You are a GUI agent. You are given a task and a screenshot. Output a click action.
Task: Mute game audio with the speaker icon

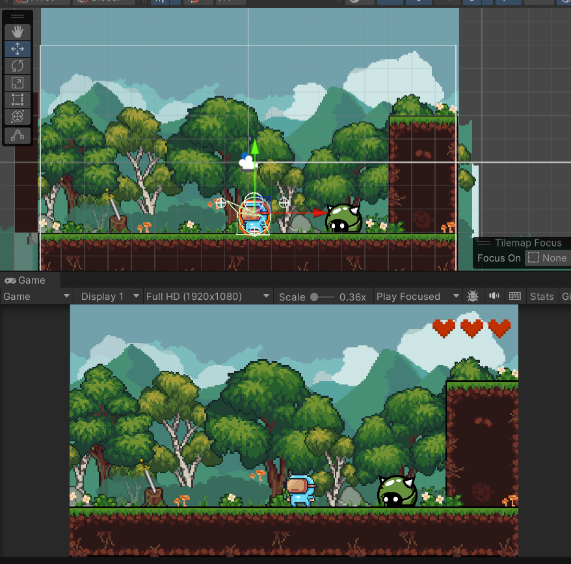(494, 296)
